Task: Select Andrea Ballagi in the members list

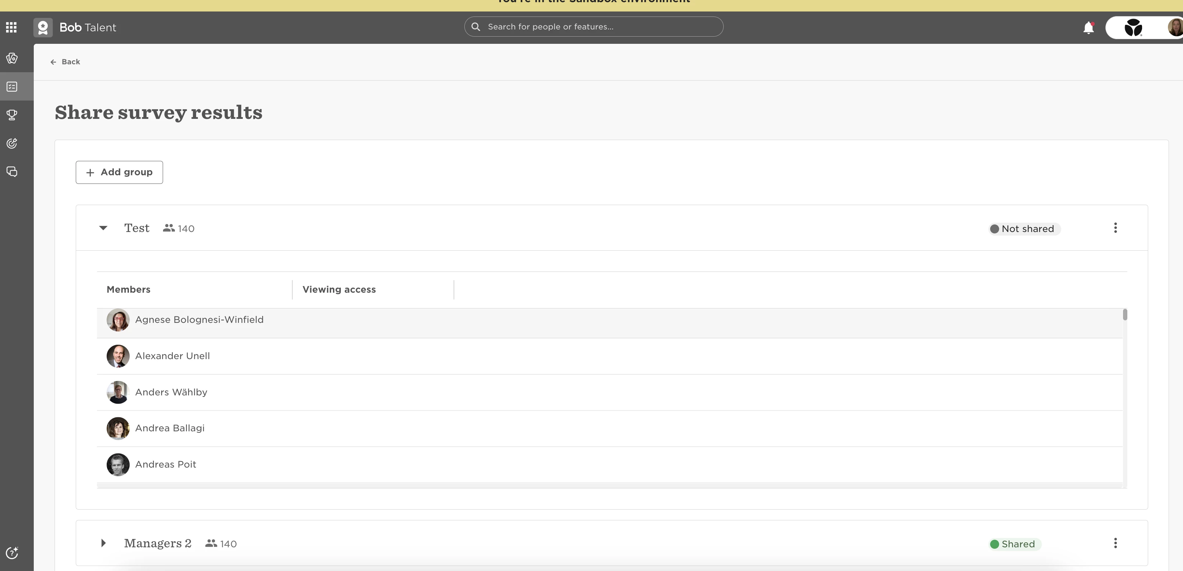Action: point(610,428)
